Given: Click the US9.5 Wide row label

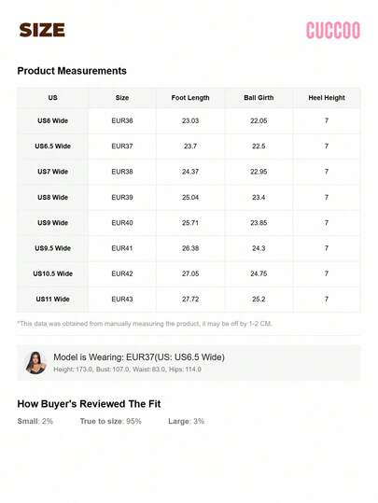Looking at the screenshot, I should (x=52, y=248).
